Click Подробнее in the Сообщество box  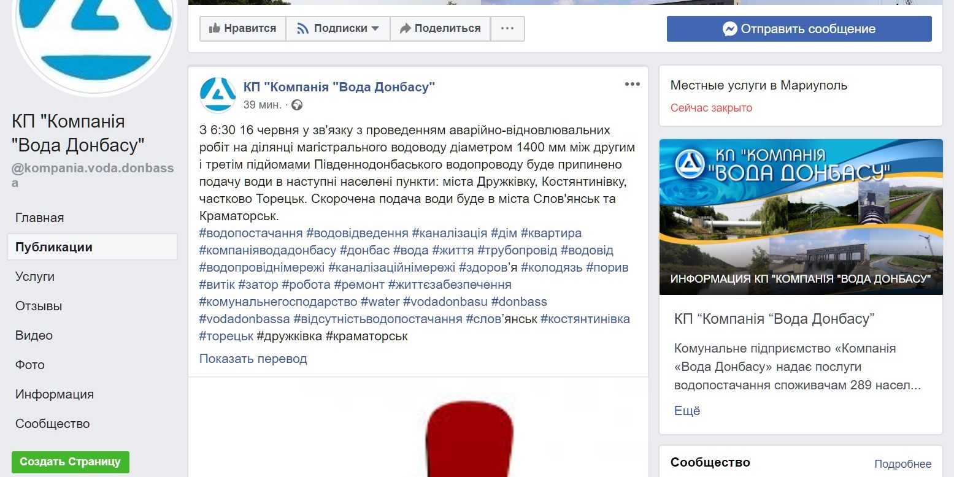coord(902,464)
